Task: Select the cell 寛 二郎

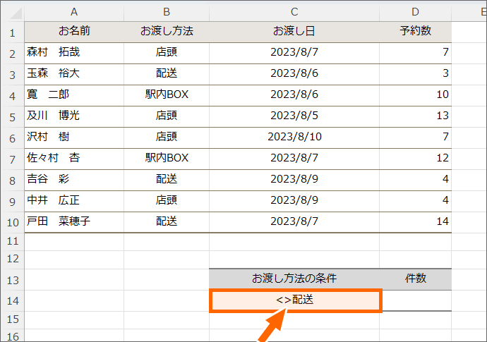Action: pos(74,95)
